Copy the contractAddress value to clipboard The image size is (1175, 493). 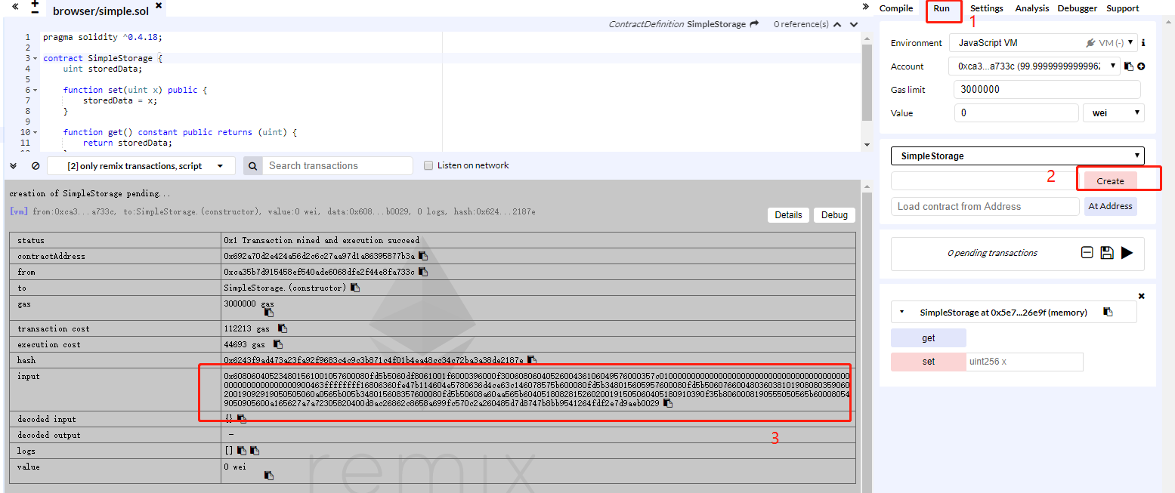423,256
